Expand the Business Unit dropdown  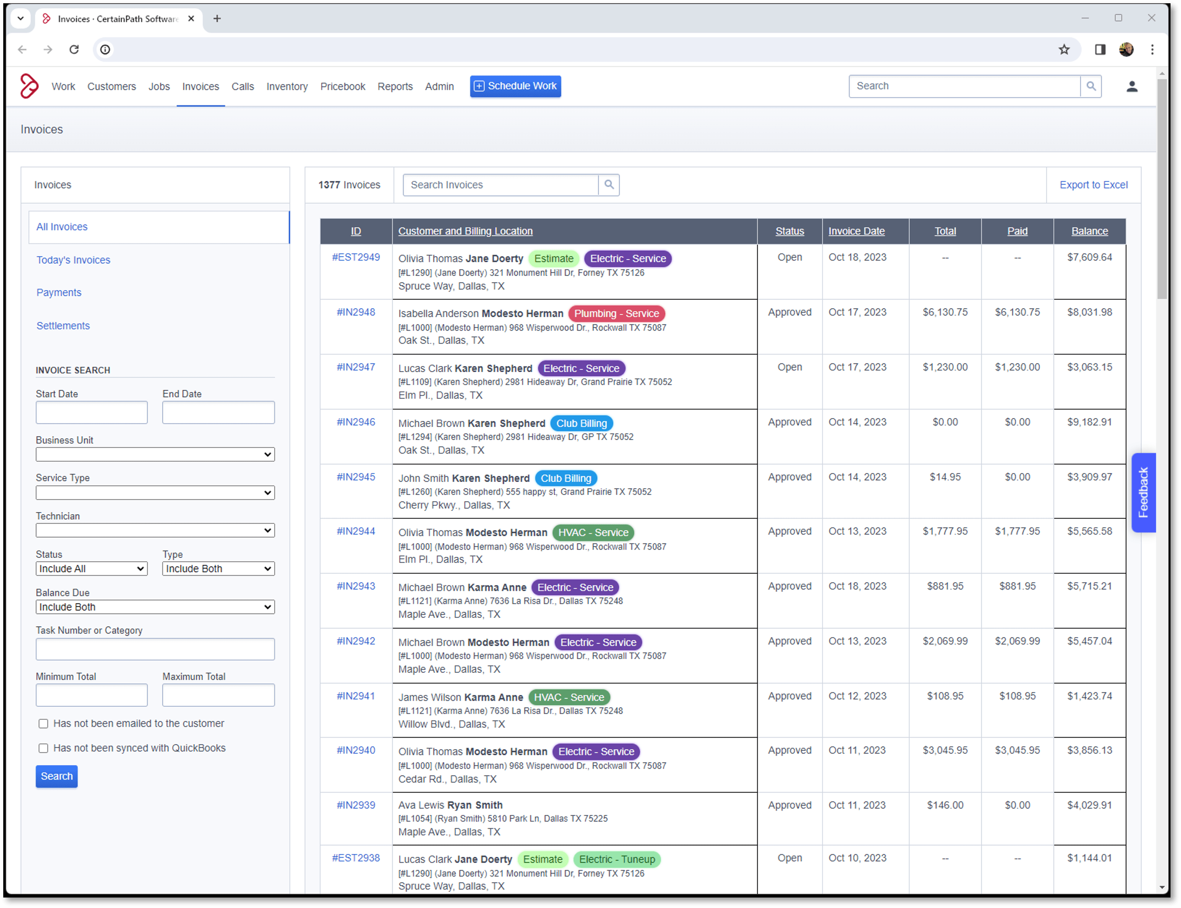pyautogui.click(x=155, y=455)
